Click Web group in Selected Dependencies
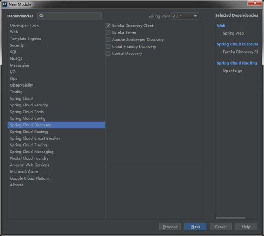264x236 pixels. (221, 26)
